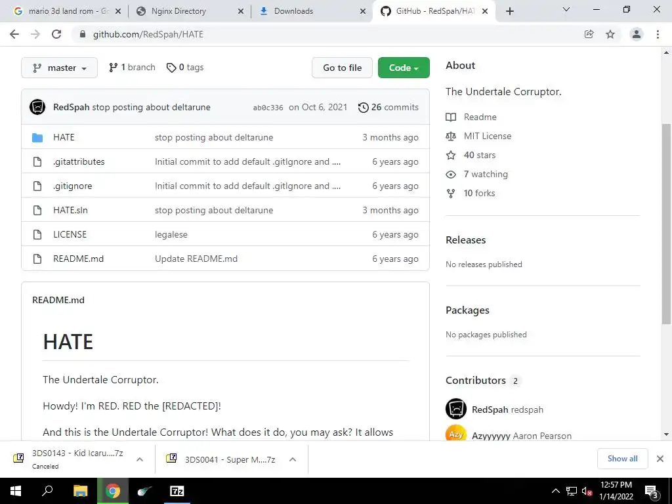Open the .gitignore file
672x504 pixels.
pyautogui.click(x=72, y=186)
